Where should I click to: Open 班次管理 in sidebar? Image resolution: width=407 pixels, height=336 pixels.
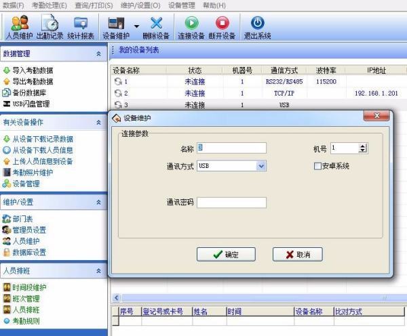pos(21,299)
